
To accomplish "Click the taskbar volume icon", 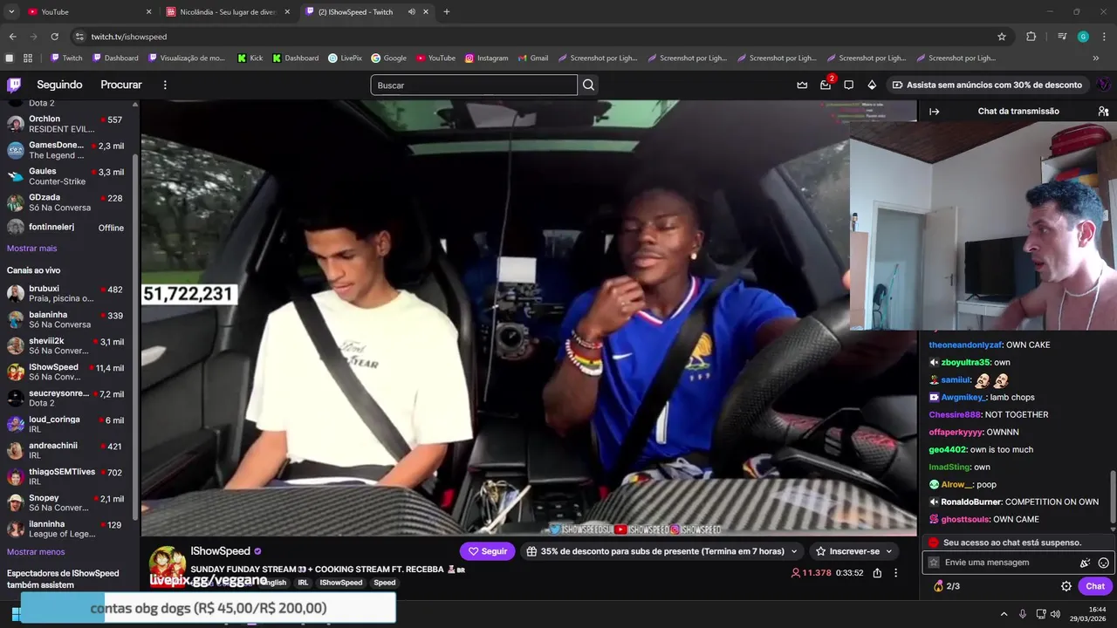I will pos(1055,614).
